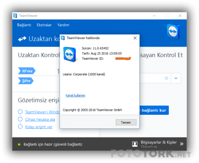Click the double-arrow icon next to Uzaktan
The image size is (199, 163).
22,39
